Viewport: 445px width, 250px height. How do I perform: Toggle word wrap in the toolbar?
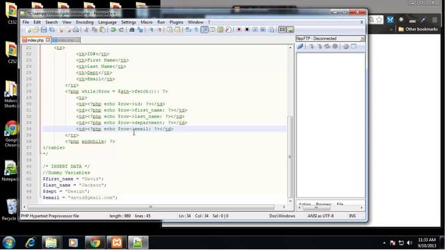point(188,30)
